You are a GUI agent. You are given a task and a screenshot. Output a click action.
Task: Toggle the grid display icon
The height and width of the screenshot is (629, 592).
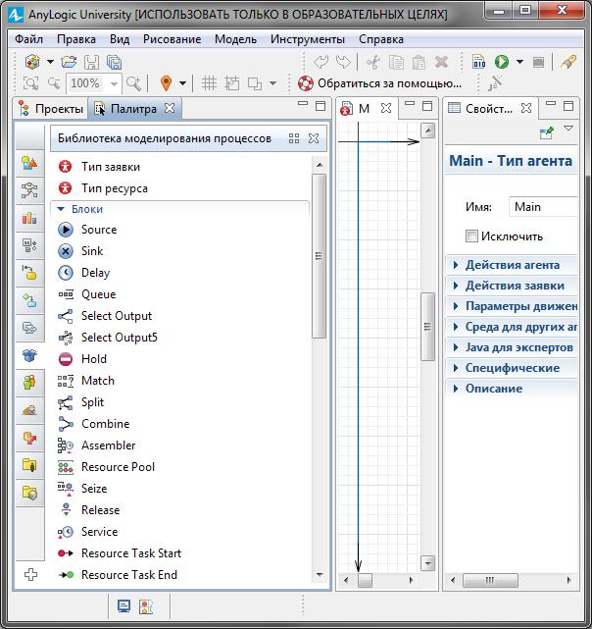click(x=209, y=83)
